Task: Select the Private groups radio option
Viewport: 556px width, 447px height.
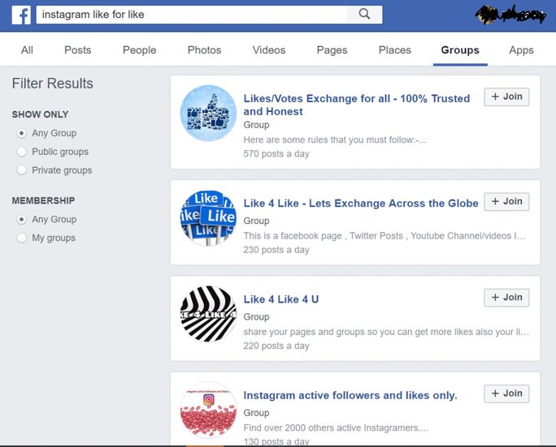Action: pyautogui.click(x=22, y=170)
